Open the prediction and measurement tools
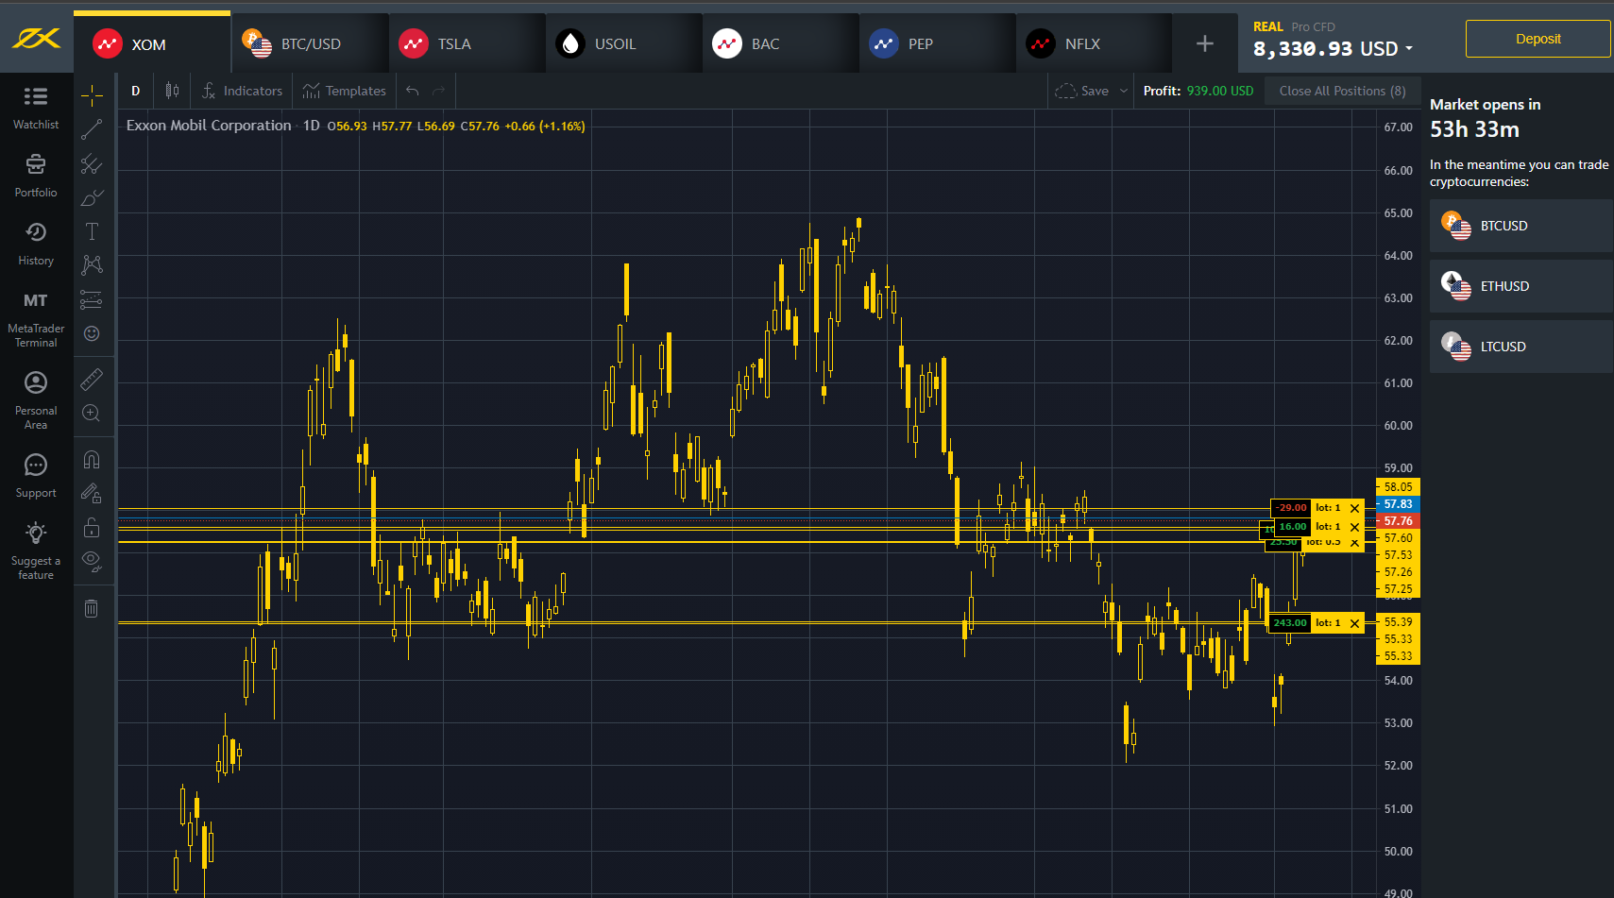1614x898 pixels. click(x=92, y=299)
